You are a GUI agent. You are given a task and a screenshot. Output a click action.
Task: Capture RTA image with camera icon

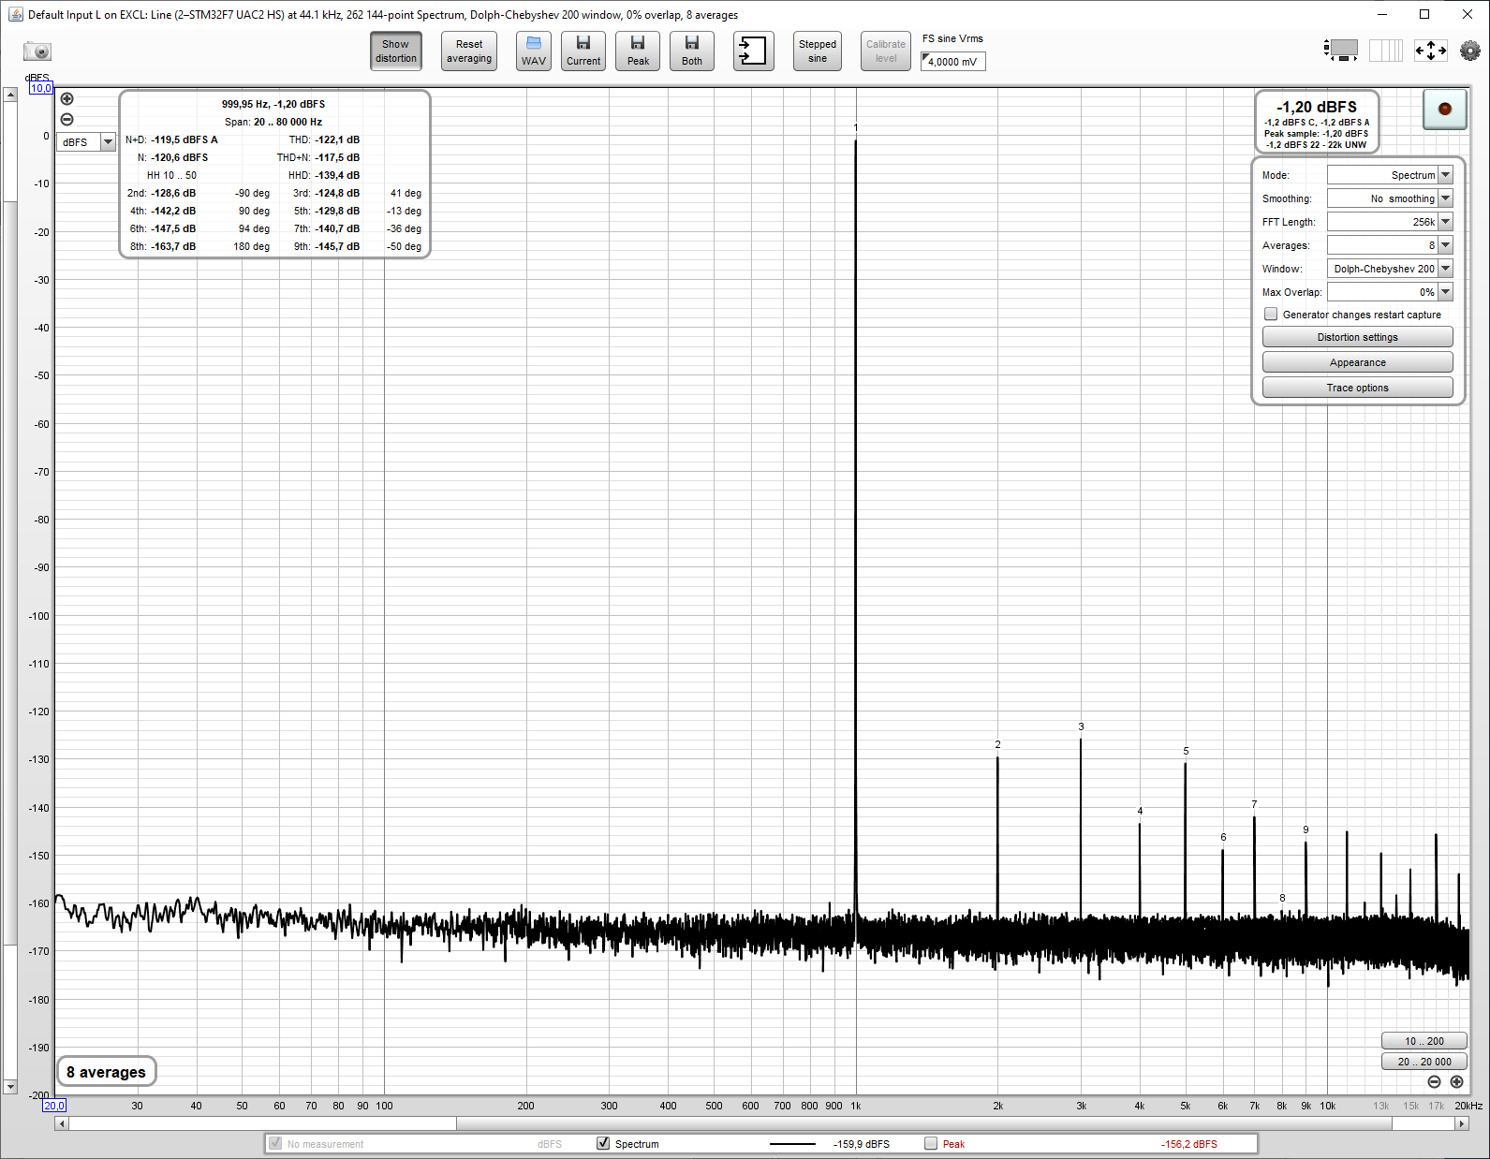tap(37, 51)
